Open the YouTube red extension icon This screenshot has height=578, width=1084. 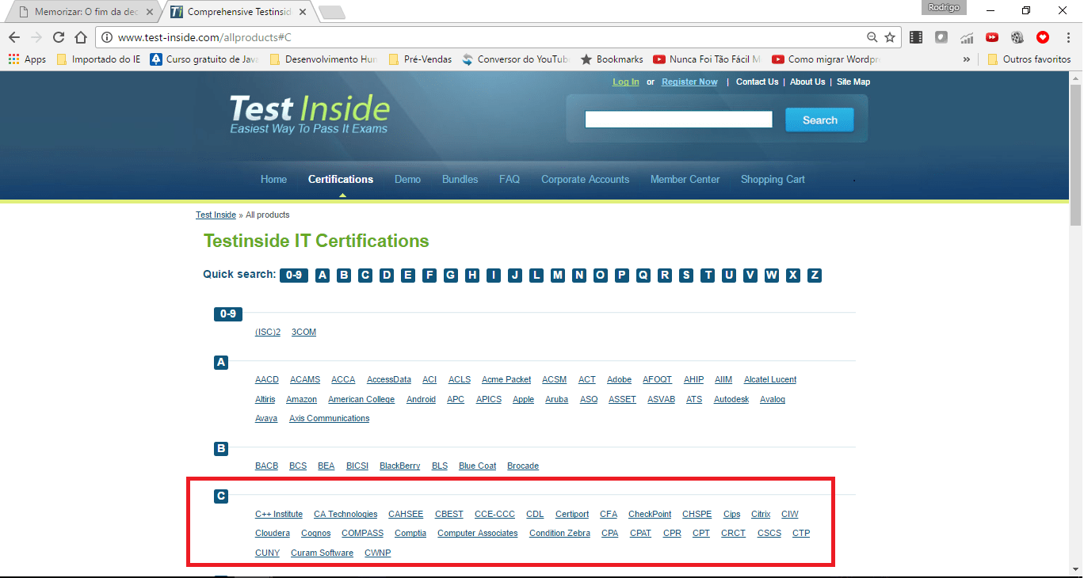[992, 37]
